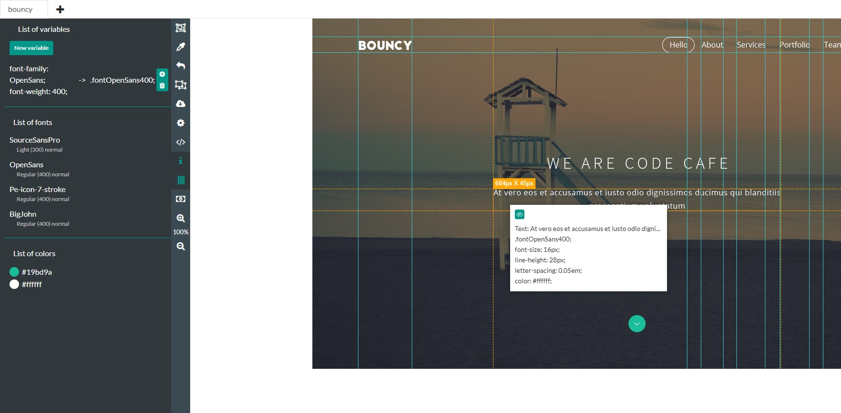Select the Pe-icon-7-stroke font entry

38,189
